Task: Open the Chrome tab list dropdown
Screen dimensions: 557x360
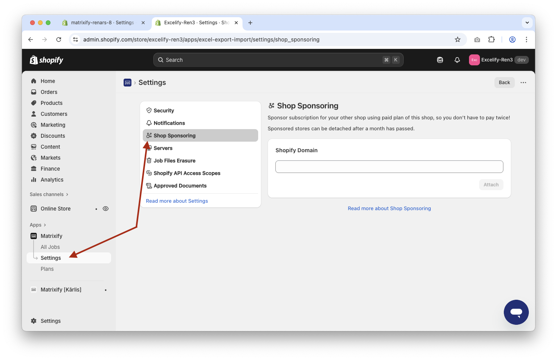Action: point(527,23)
